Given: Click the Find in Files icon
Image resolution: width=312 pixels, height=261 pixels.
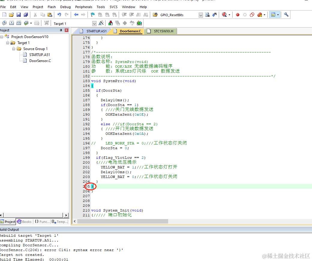Looking at the screenshot, I should [x=155, y=15].
